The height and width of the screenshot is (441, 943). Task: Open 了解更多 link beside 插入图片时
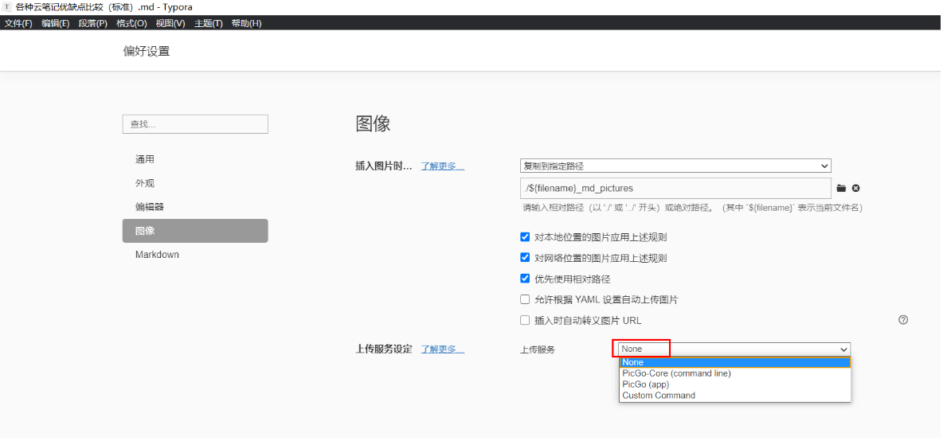(443, 166)
